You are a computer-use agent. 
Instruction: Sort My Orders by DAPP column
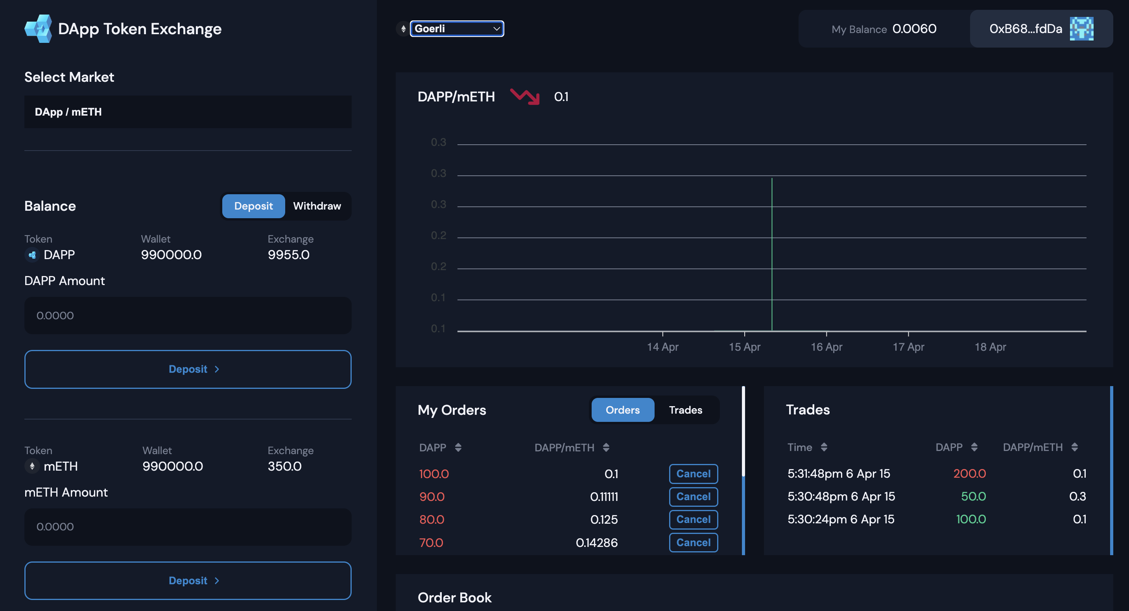458,447
